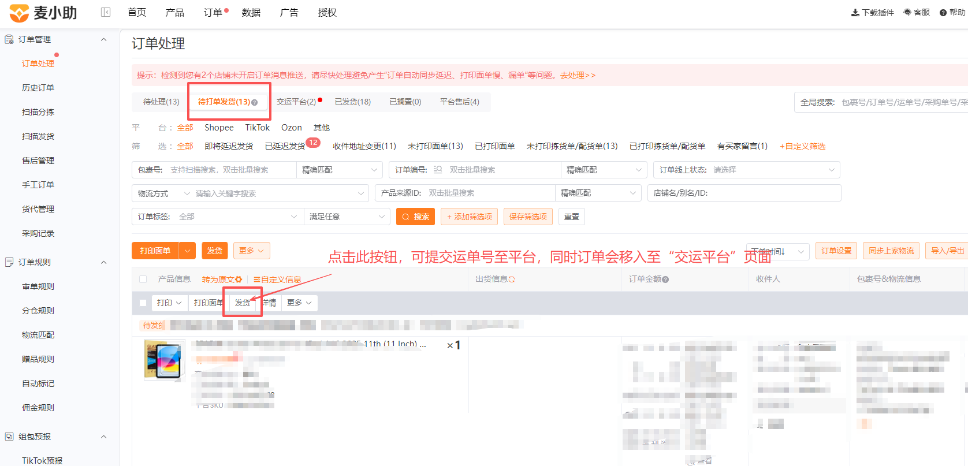
Task: Open 广告 top menu
Action: point(289,13)
